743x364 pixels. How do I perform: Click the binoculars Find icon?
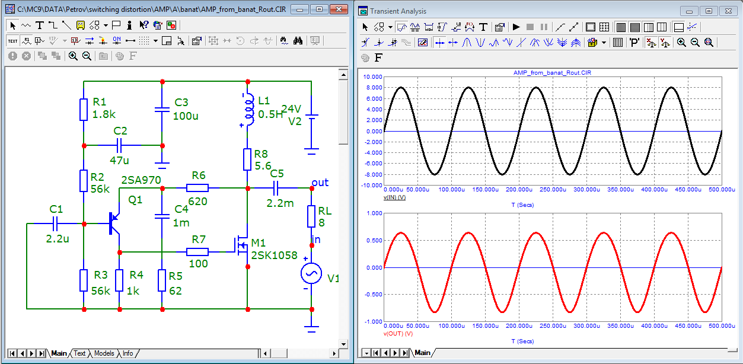coord(298,41)
